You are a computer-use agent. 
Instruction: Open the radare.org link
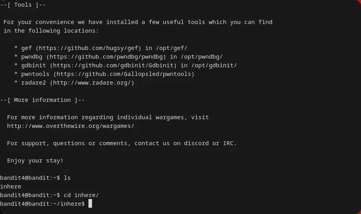94,83
